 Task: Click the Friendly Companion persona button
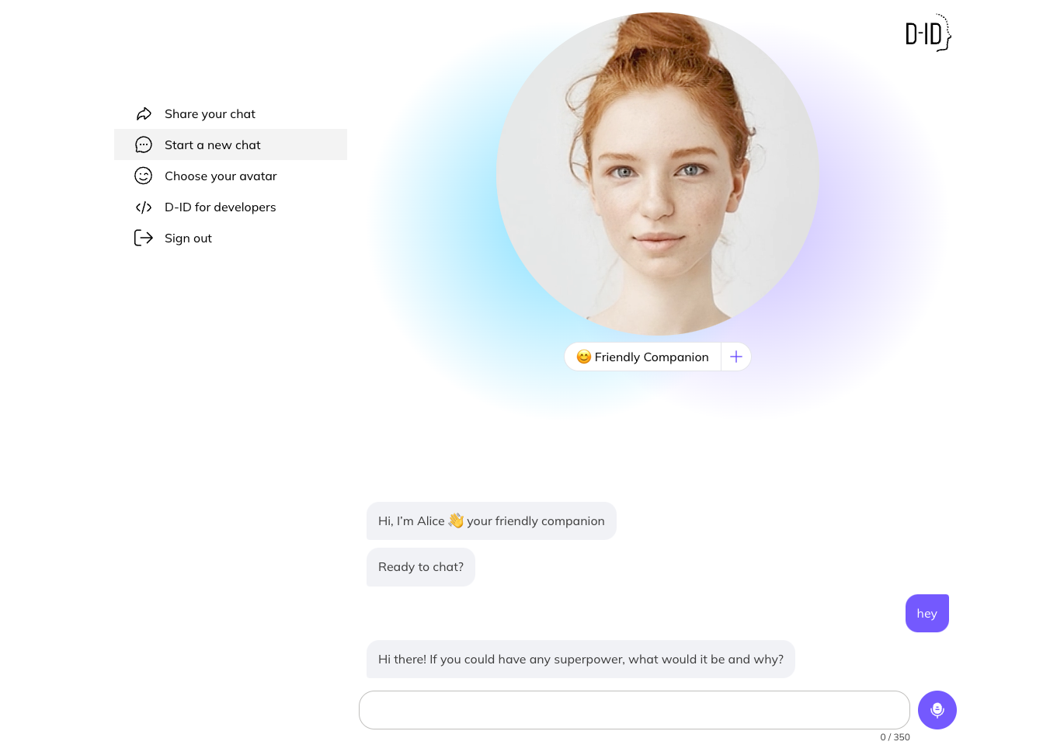click(643, 357)
